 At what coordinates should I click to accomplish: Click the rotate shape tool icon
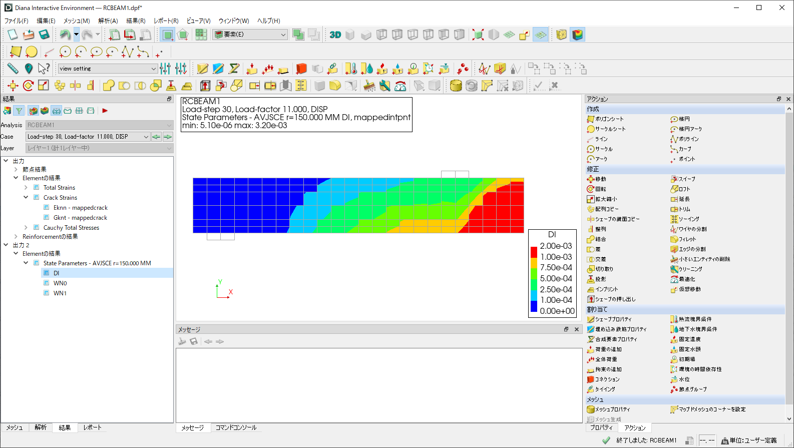[28, 86]
